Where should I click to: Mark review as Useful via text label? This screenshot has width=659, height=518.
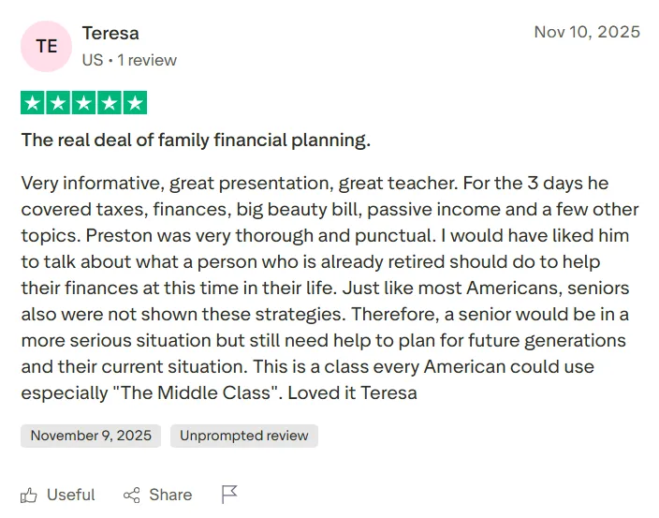point(71,495)
